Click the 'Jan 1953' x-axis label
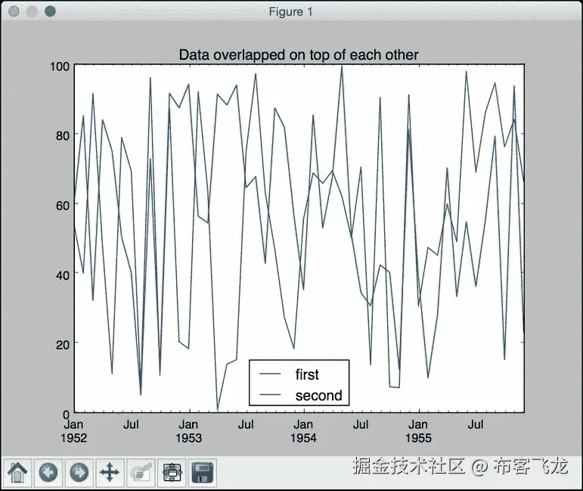583x491 pixels. pos(188,431)
